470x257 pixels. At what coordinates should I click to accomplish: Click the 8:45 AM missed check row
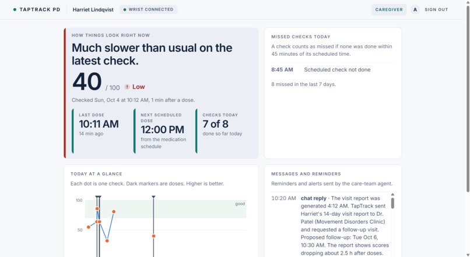(x=333, y=70)
